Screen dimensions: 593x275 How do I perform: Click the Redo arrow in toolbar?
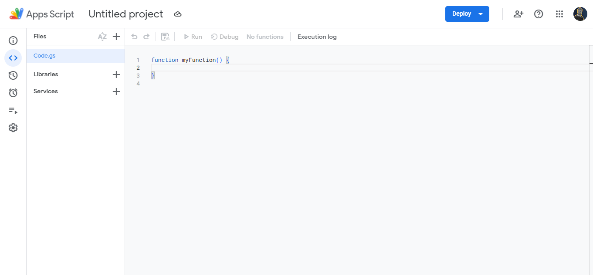[146, 37]
